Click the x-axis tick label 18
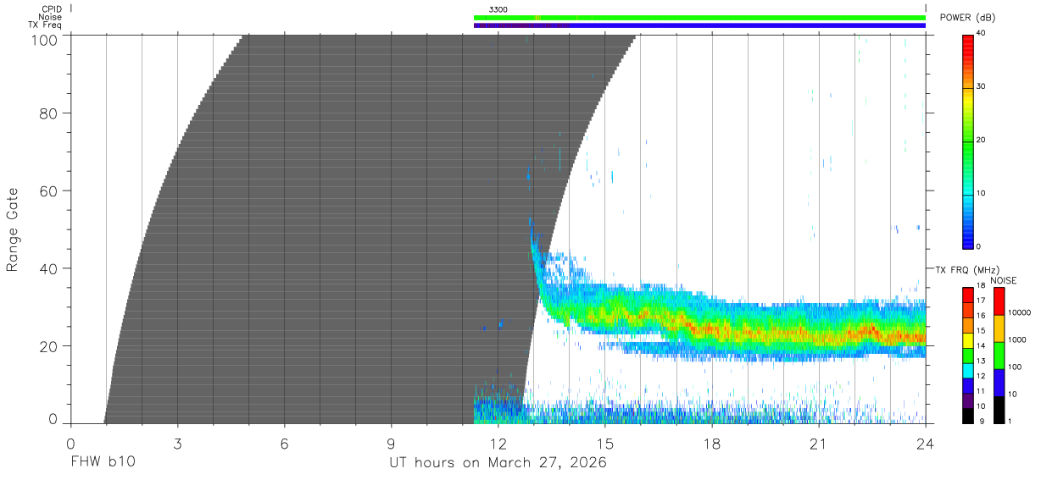 pos(711,443)
